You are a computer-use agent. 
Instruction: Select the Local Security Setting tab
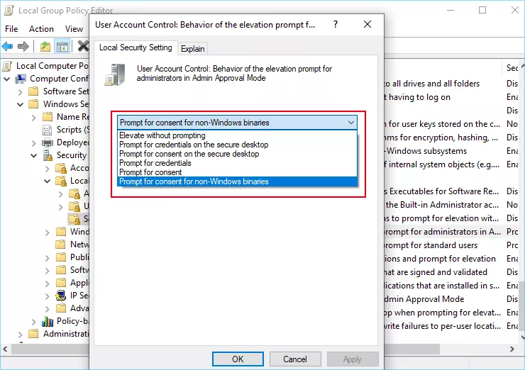(x=136, y=47)
